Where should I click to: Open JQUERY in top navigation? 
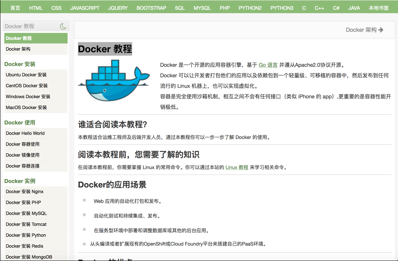pos(118,8)
